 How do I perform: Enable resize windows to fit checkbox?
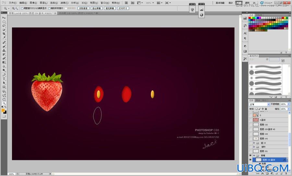tap(22, 8)
